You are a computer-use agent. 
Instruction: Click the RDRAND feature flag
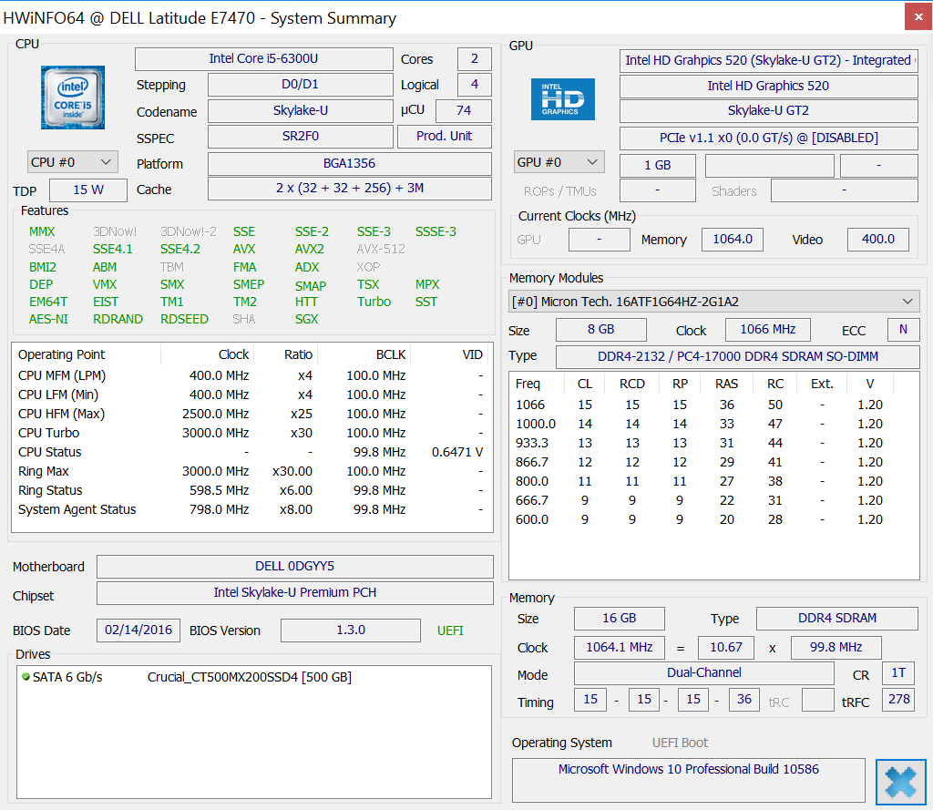coord(118,319)
